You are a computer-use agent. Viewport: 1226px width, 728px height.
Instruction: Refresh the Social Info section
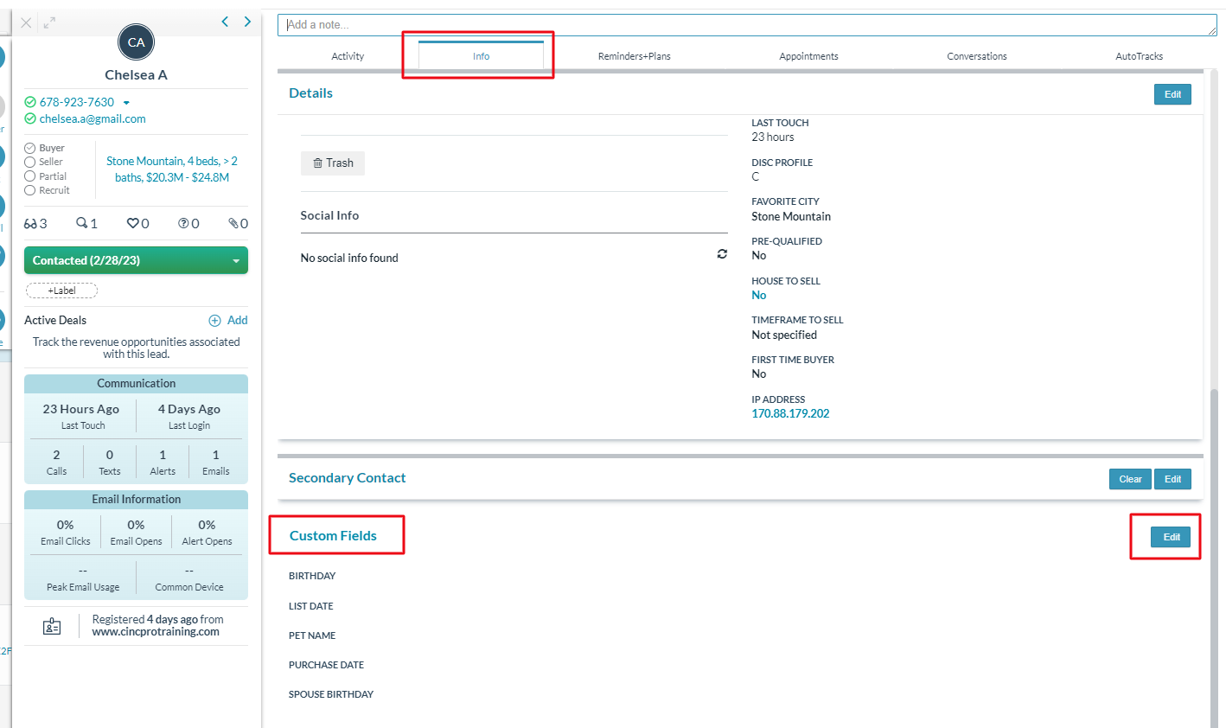722,254
